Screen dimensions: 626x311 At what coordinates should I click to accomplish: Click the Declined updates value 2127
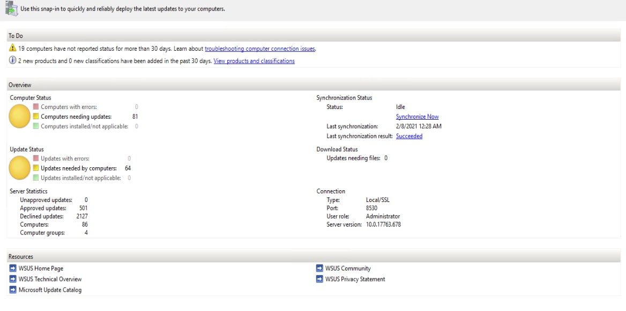click(x=82, y=216)
